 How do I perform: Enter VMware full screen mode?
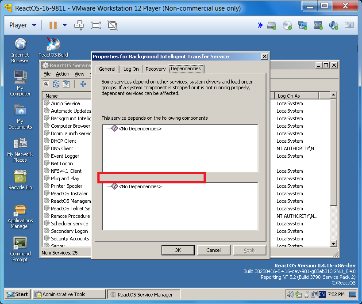click(96, 25)
